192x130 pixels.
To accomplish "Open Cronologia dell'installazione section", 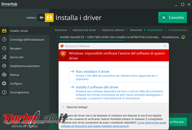I will coord(25,39).
